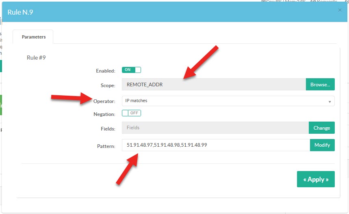This screenshot has height=214, width=349.
Task: Click the Fields input box
Action: (x=215, y=128)
